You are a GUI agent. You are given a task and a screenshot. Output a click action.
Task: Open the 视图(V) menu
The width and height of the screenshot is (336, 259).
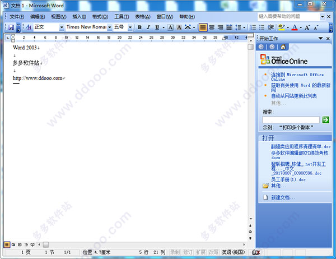58,16
